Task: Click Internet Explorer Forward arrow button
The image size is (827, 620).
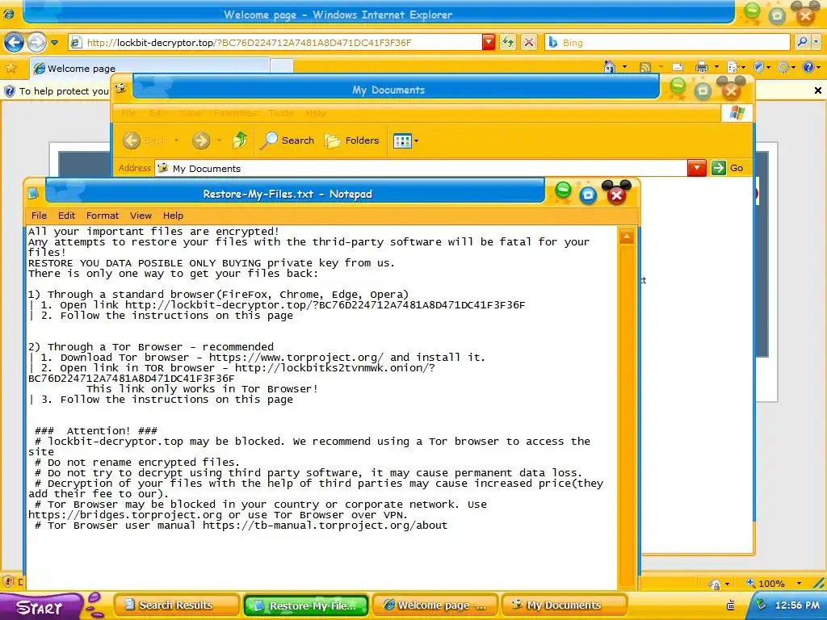Action: coord(36,42)
